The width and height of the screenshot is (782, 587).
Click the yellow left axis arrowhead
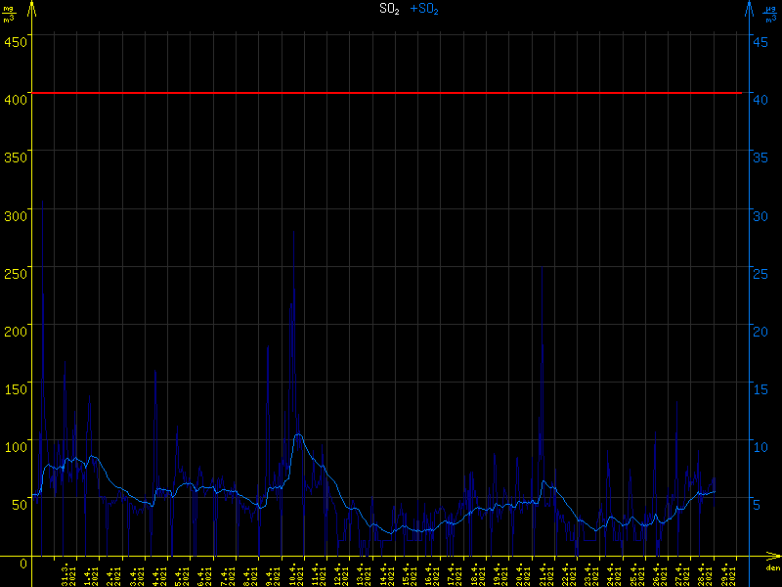click(x=33, y=8)
